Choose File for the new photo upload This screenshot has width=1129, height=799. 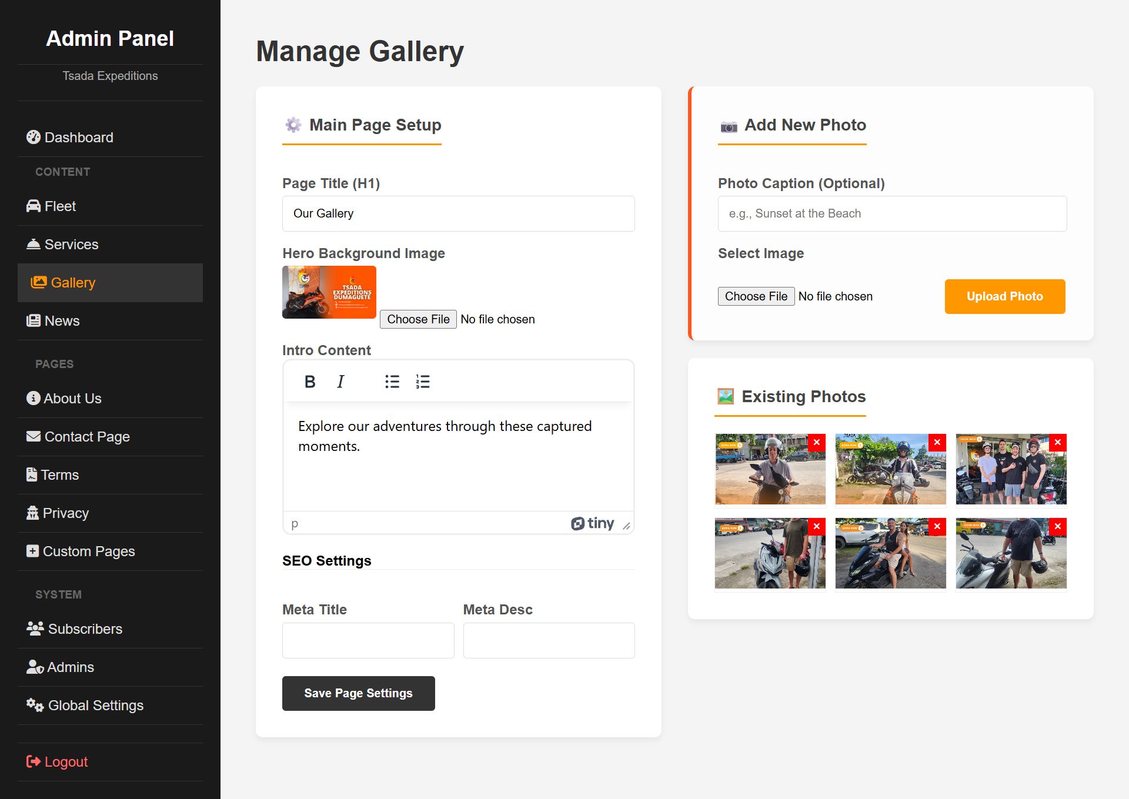click(756, 296)
